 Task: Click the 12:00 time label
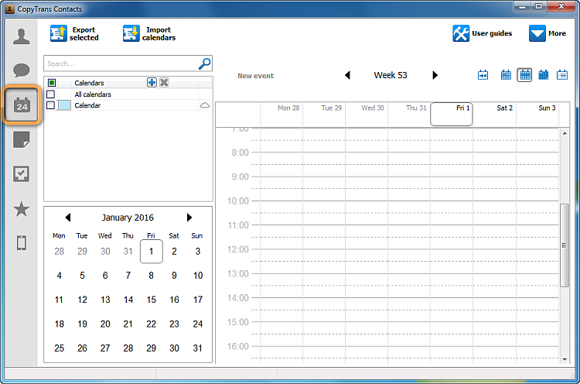(238, 249)
